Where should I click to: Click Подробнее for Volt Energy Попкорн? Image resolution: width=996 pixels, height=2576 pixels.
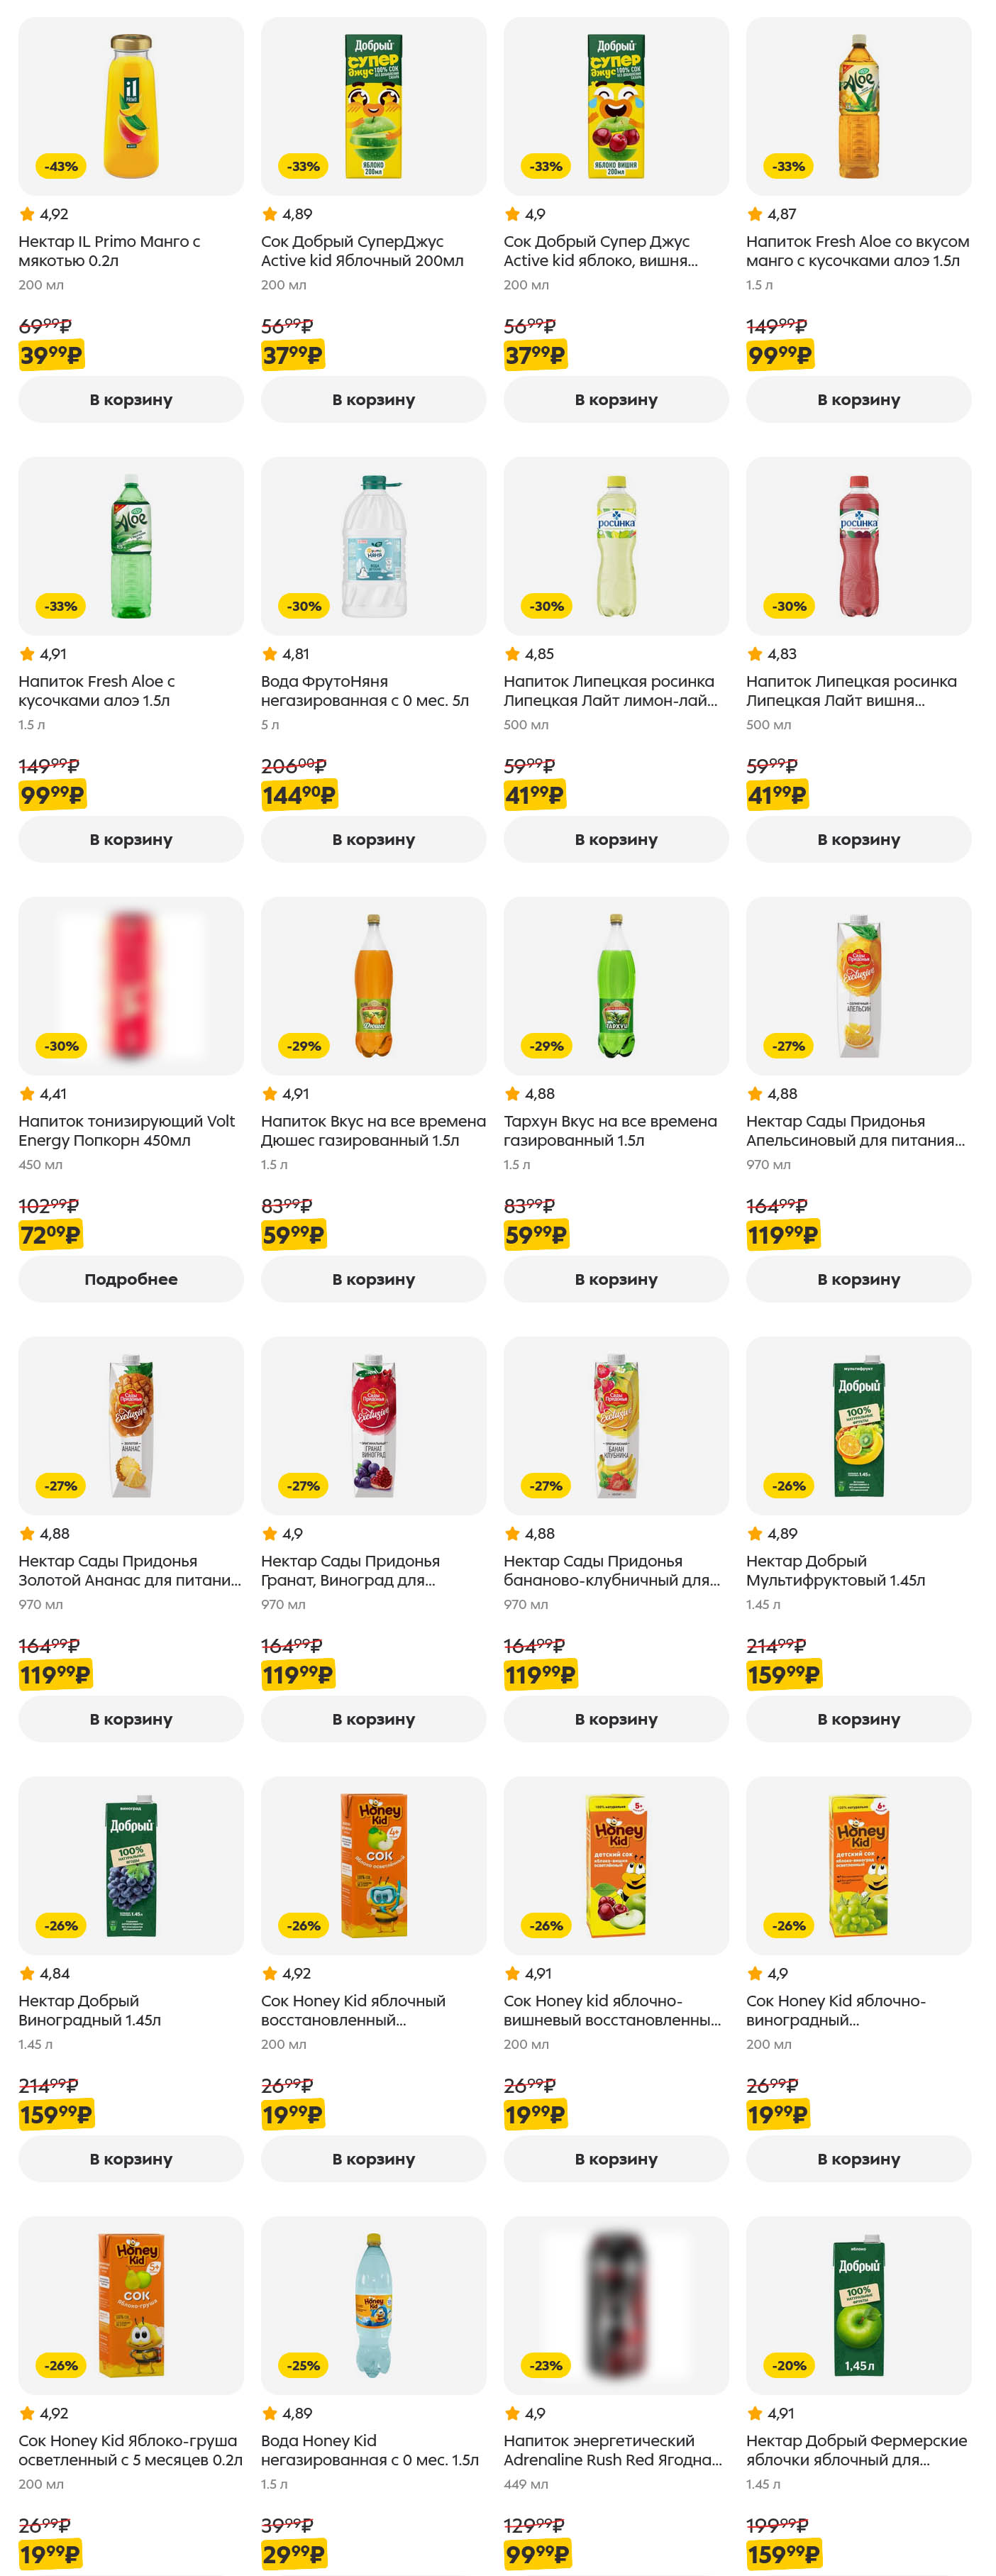click(x=131, y=1279)
